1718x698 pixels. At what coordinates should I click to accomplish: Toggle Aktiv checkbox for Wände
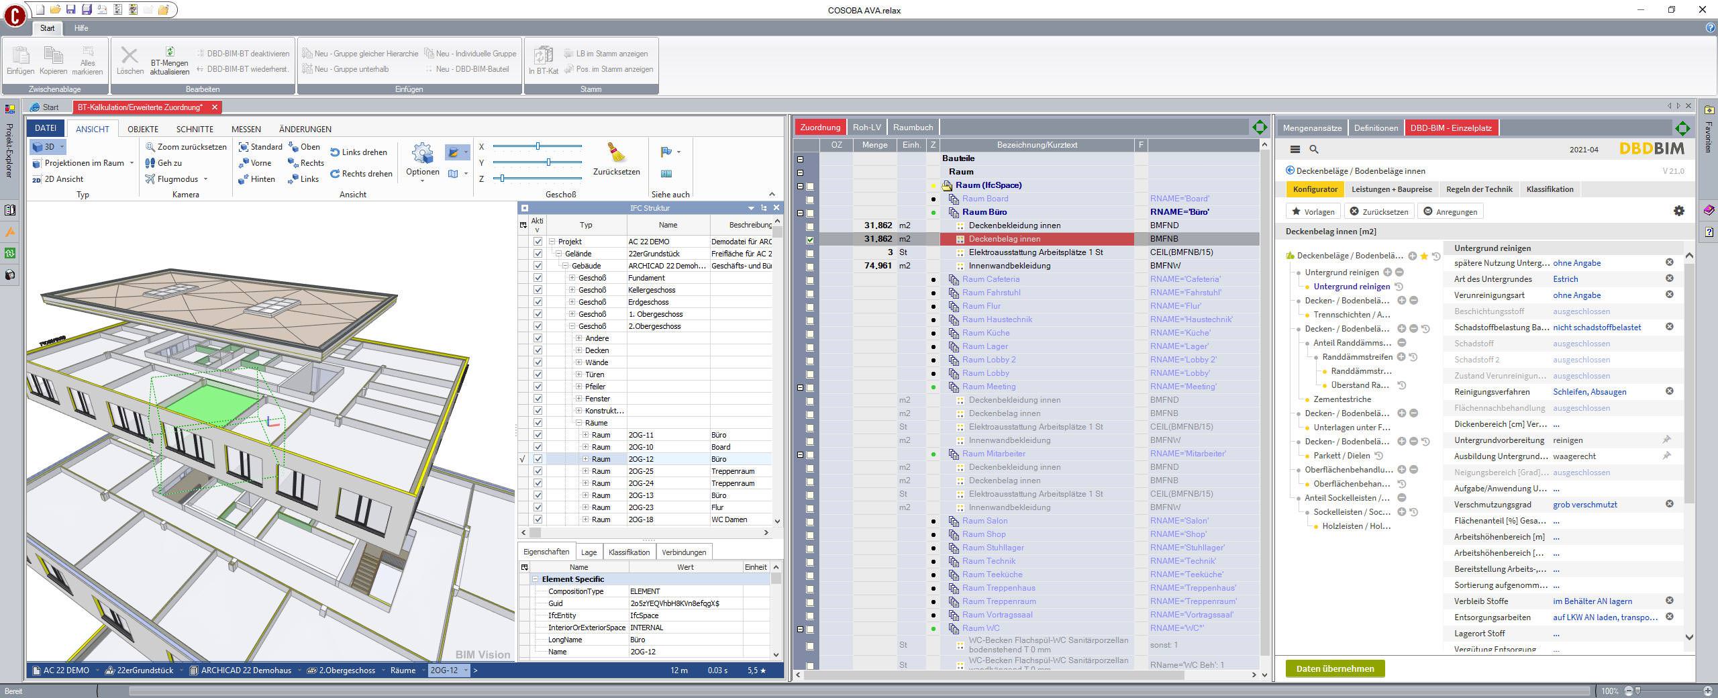[538, 362]
